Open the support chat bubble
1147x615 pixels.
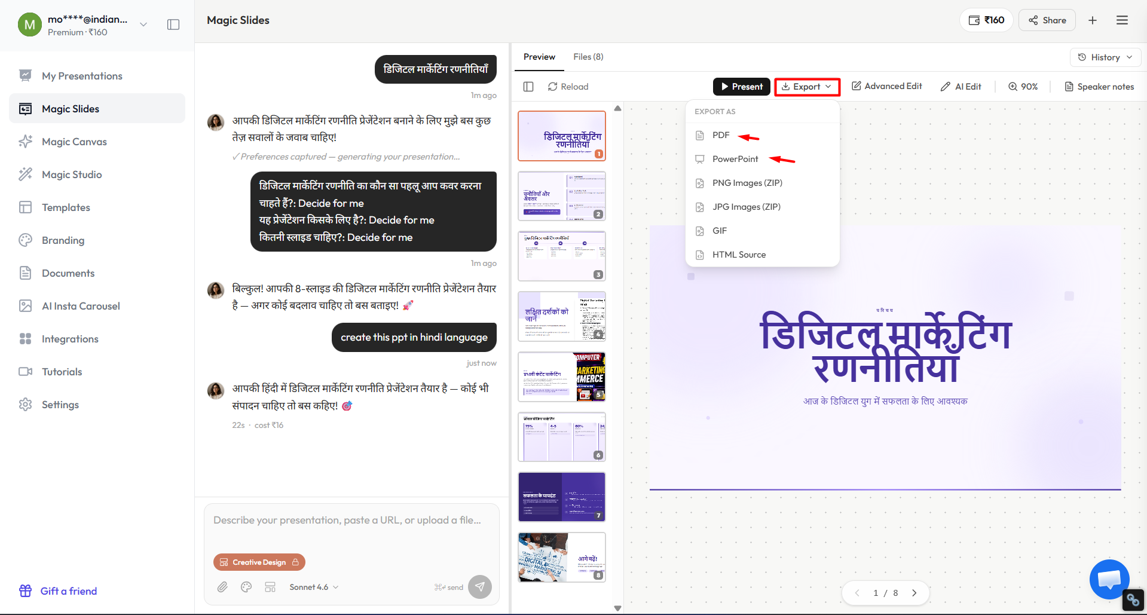[1109, 579]
